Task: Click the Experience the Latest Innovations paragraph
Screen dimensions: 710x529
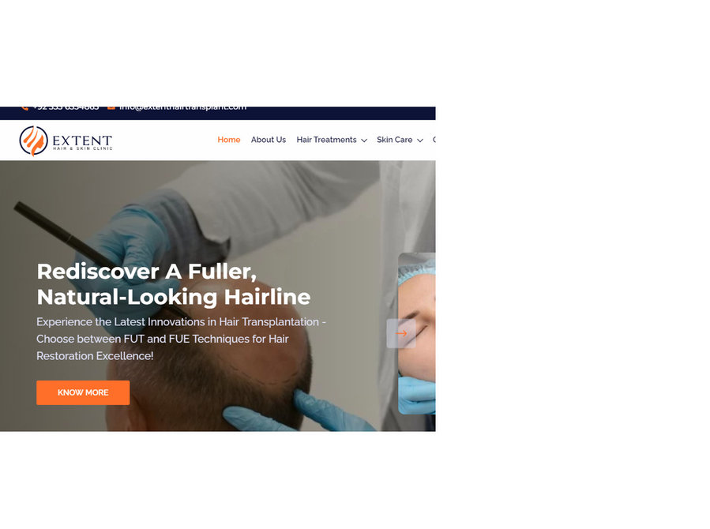Action: tap(181, 339)
